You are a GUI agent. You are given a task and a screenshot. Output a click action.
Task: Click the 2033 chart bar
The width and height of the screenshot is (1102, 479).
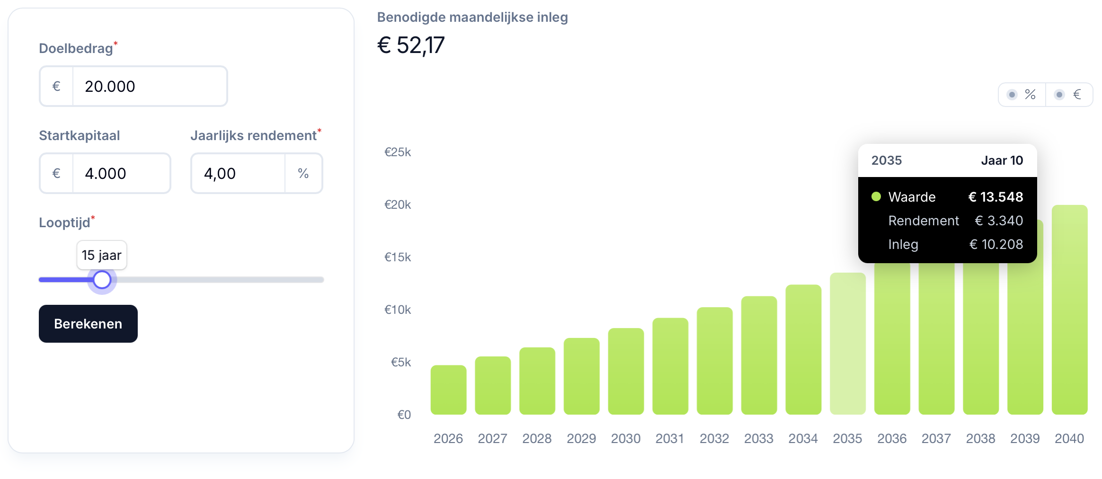point(759,355)
